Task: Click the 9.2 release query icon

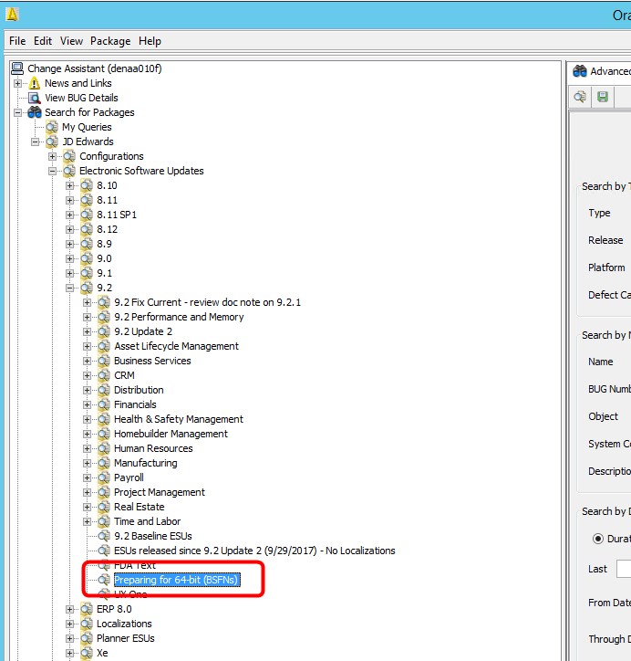Action: [x=87, y=288]
